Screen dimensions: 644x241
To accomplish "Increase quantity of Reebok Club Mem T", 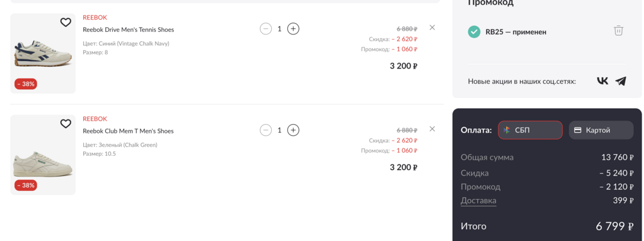I will (293, 130).
